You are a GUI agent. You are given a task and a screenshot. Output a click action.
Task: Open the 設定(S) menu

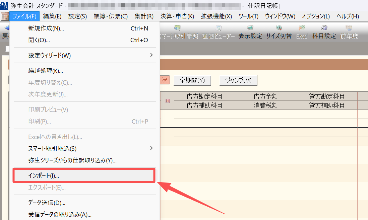[x=77, y=16]
